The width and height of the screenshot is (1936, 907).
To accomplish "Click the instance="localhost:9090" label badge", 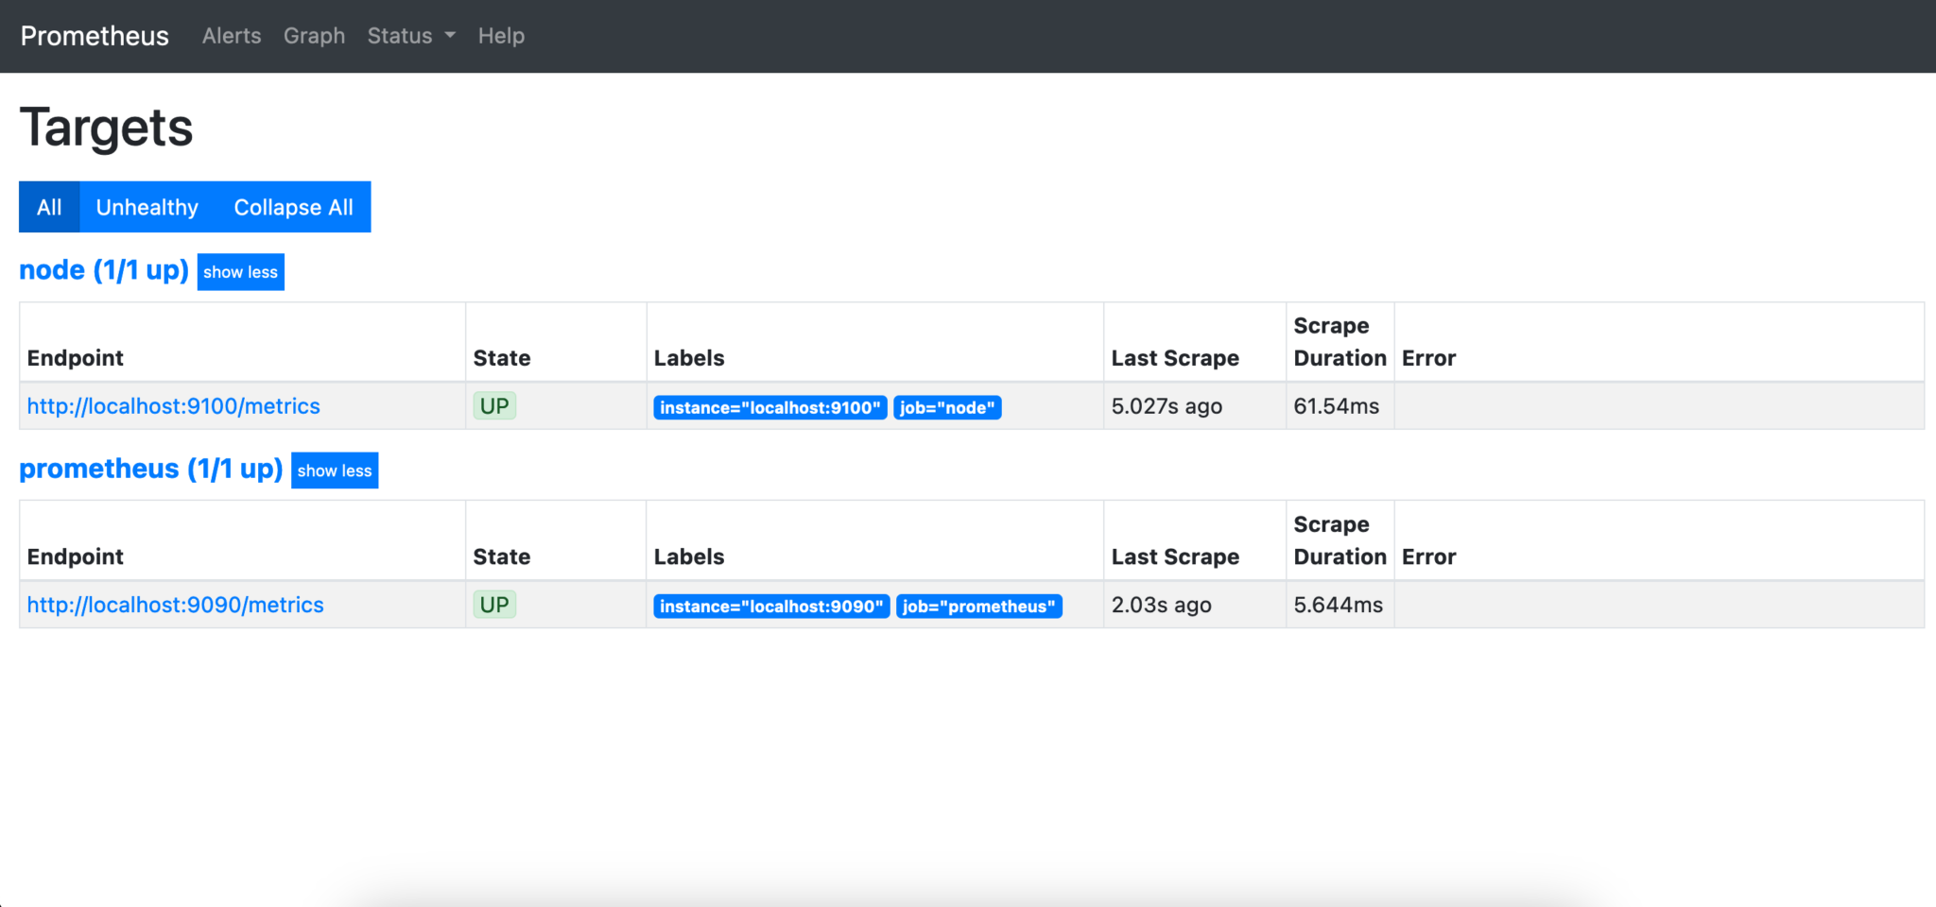I will click(770, 606).
